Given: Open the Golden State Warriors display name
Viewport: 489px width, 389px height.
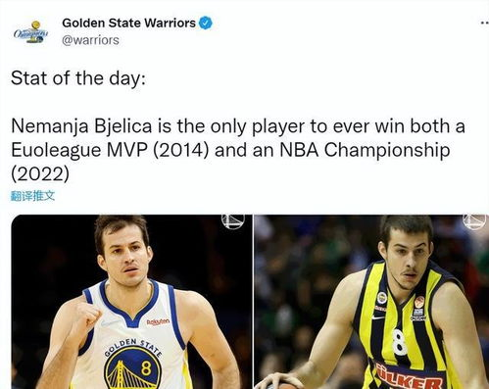Looking at the screenshot, I should click(128, 23).
